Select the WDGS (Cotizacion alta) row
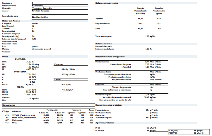The height and width of the screenshot is (136, 212). (x=48, y=115)
